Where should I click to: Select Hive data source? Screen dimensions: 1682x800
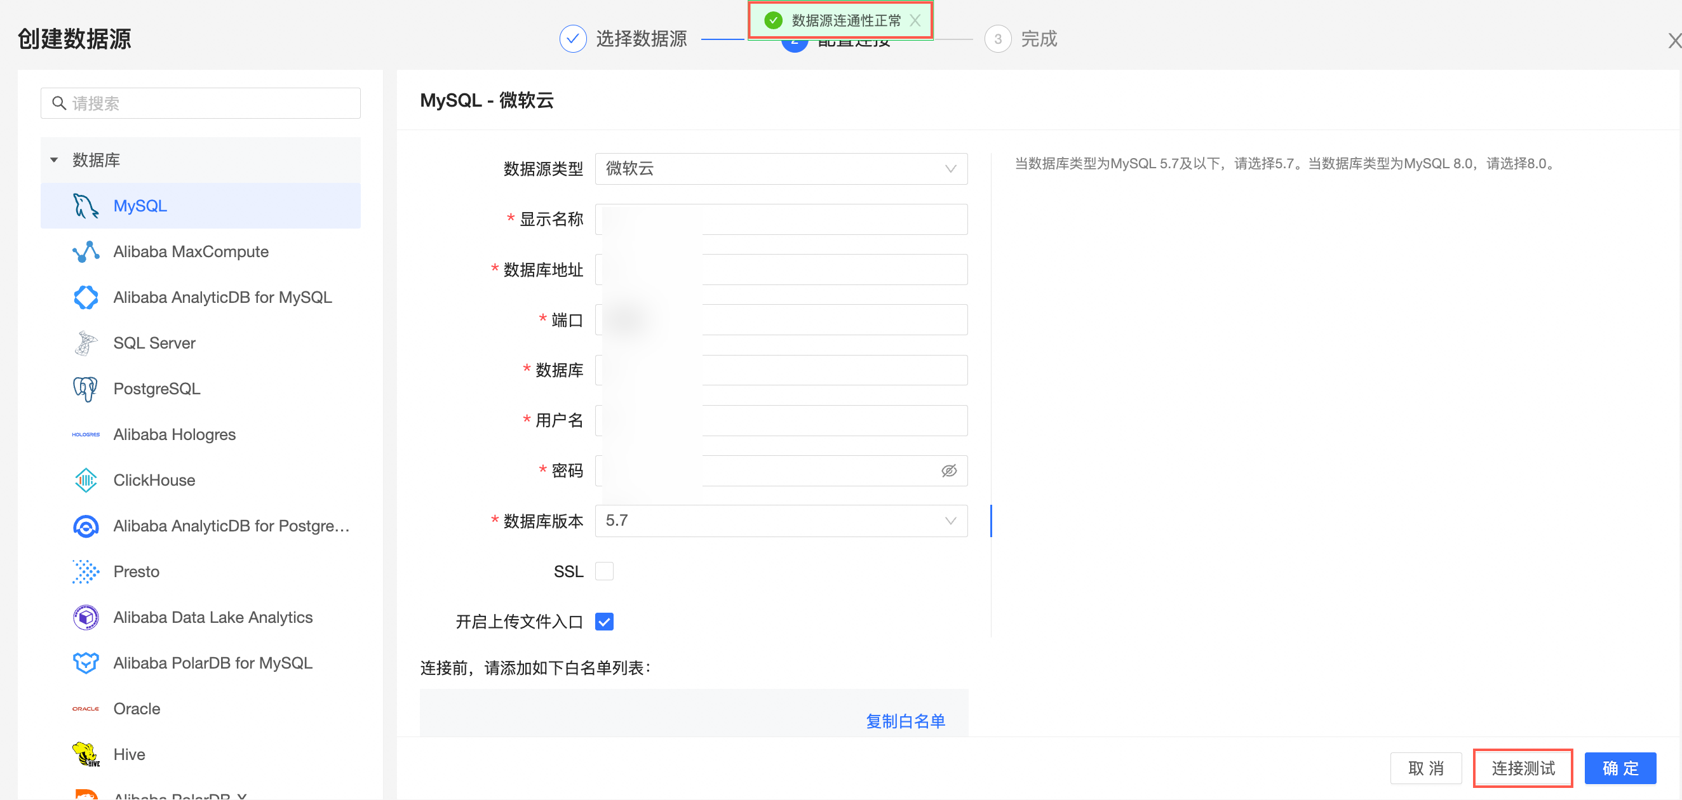[200, 754]
